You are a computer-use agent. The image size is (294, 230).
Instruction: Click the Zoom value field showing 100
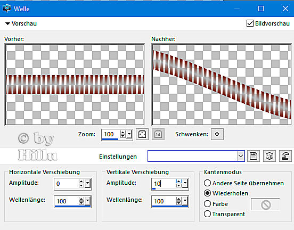(x=111, y=134)
